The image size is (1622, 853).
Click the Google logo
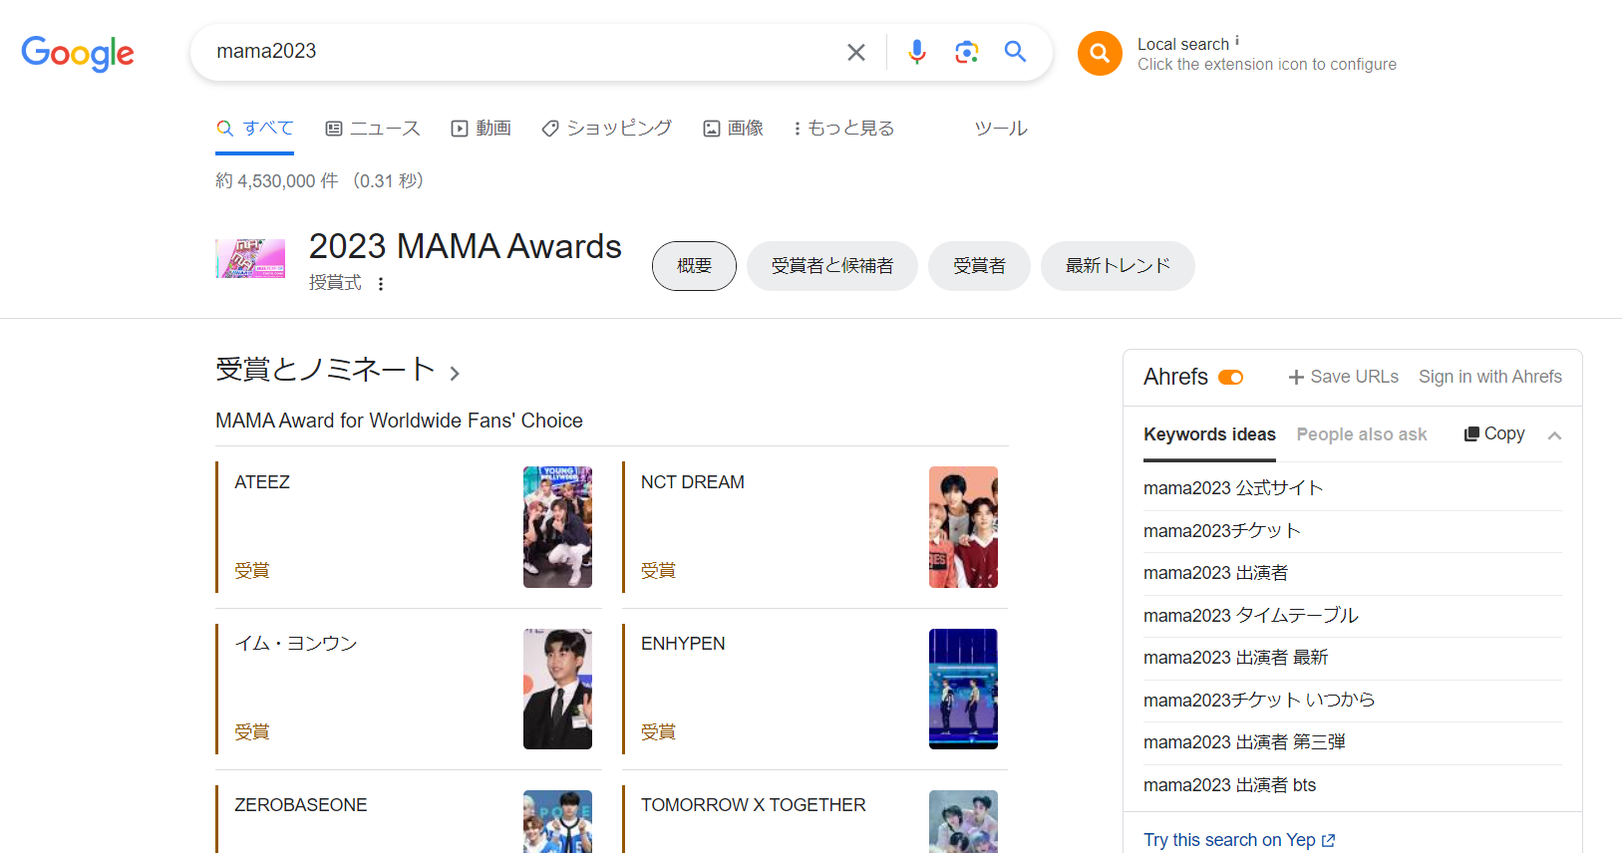(x=78, y=53)
